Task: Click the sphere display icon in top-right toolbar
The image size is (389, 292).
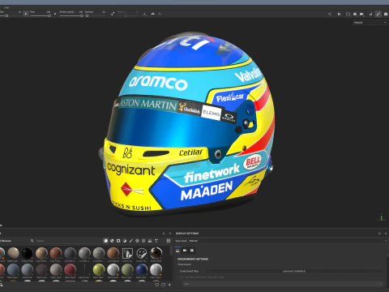Action: 355,14
